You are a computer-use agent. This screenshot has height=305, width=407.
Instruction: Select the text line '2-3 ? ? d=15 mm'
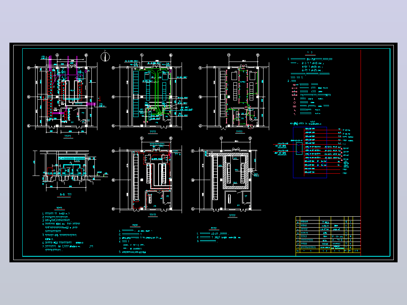(x=313, y=63)
